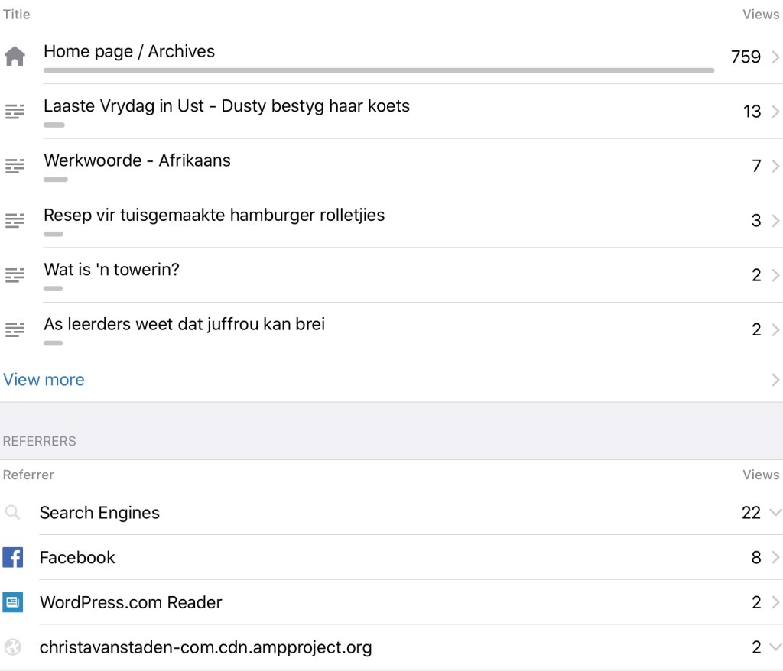Open As leerders weet dat juffrou kan brei

coord(184,324)
